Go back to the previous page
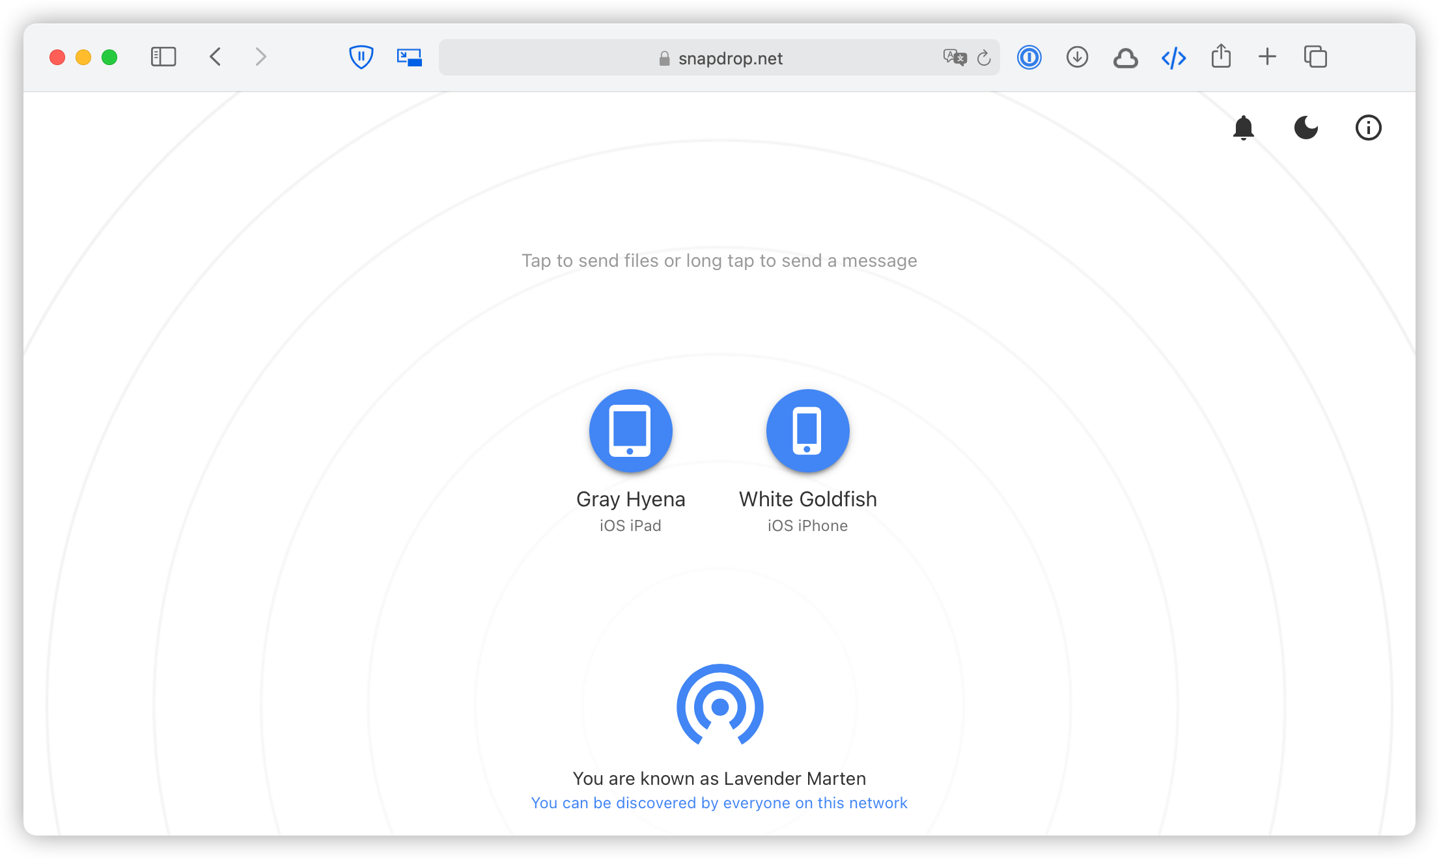Screen dimensions: 1439x859 click(x=216, y=57)
